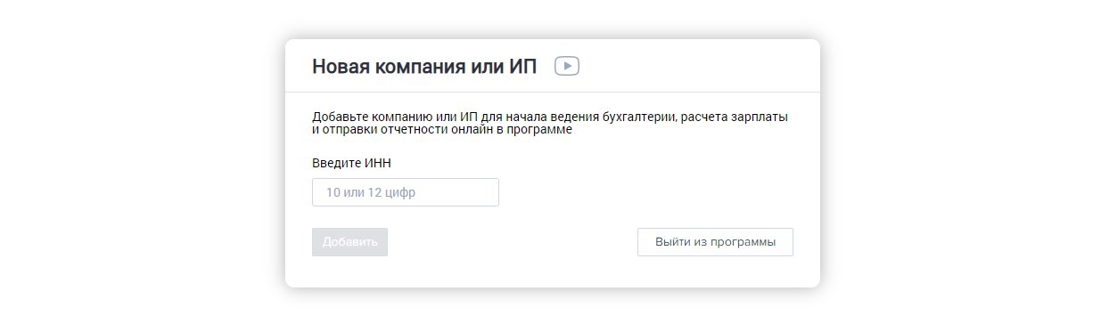Select the 10 или 12 цифр placeholder text
The image size is (1101, 332).
(370, 192)
